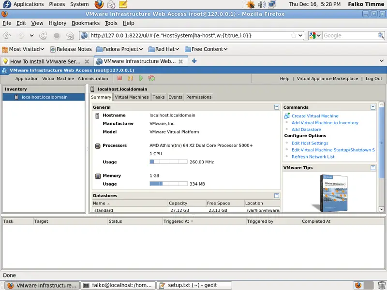Switch to the Virtual Machines tab
Image resolution: width=387 pixels, height=290 pixels.
coord(132,97)
